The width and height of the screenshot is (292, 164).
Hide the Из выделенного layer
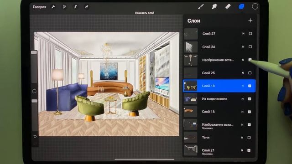pos(250,99)
